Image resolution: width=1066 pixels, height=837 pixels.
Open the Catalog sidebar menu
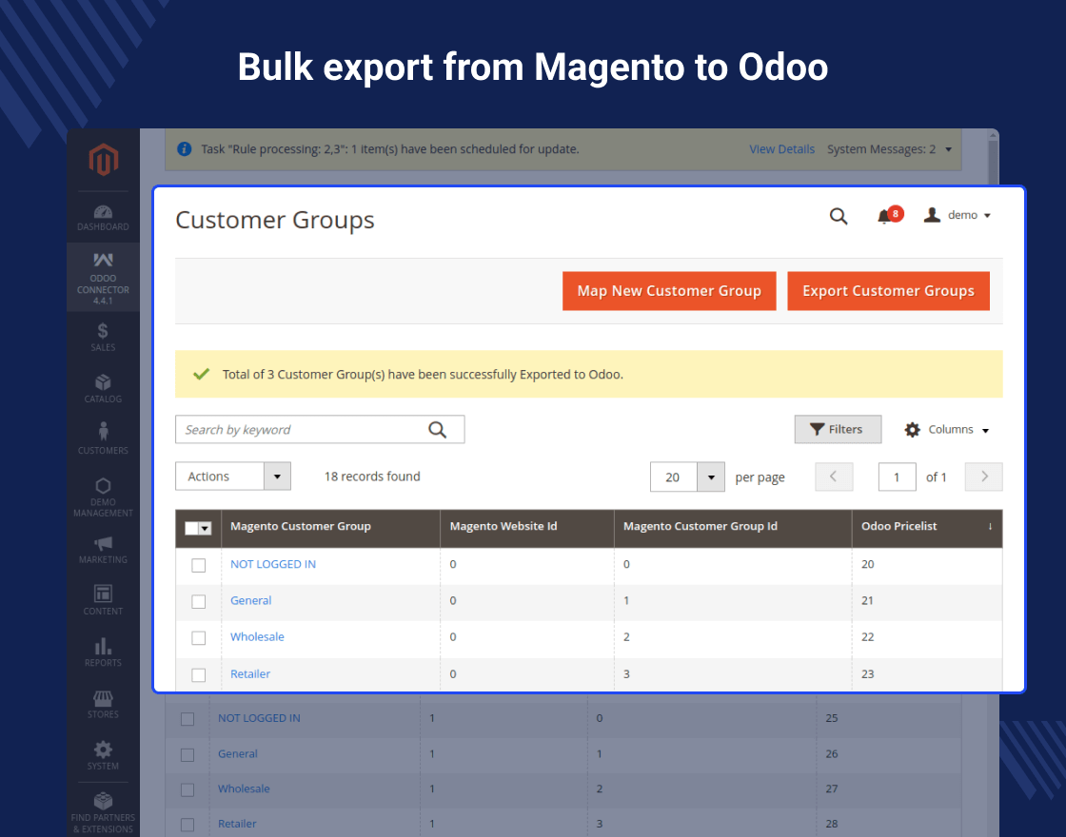click(x=103, y=389)
